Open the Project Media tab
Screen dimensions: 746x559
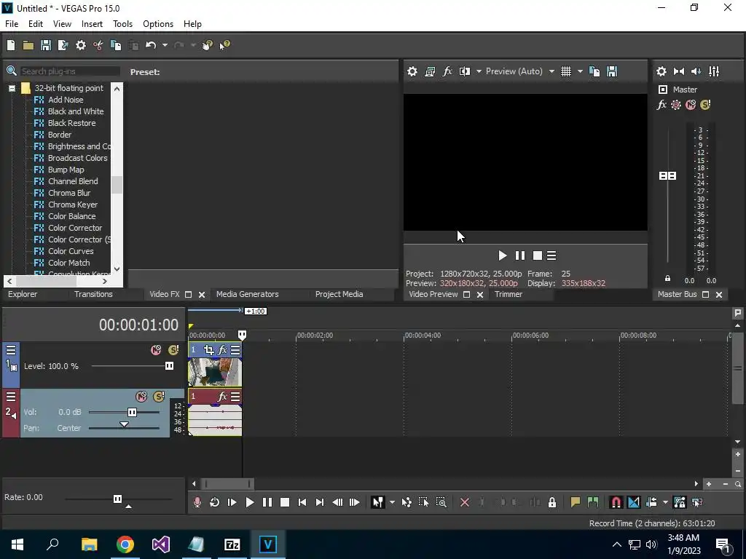click(339, 294)
